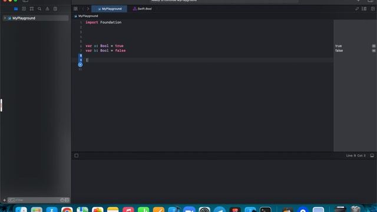Click the 'true' result in results sidebar
This screenshot has width=377, height=212.
339,46
